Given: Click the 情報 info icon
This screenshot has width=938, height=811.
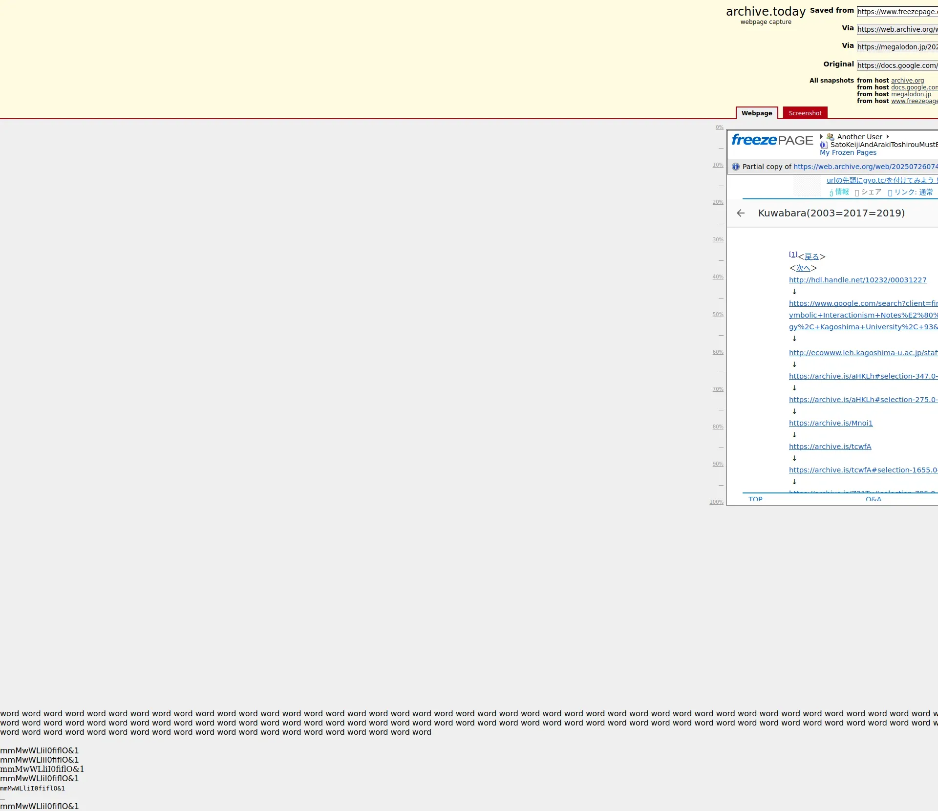Looking at the screenshot, I should pyautogui.click(x=831, y=192).
